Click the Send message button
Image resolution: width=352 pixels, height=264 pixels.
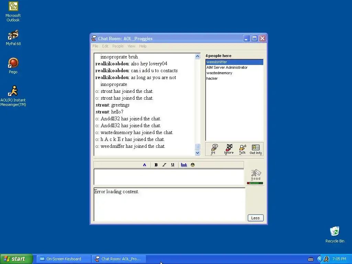(256, 175)
